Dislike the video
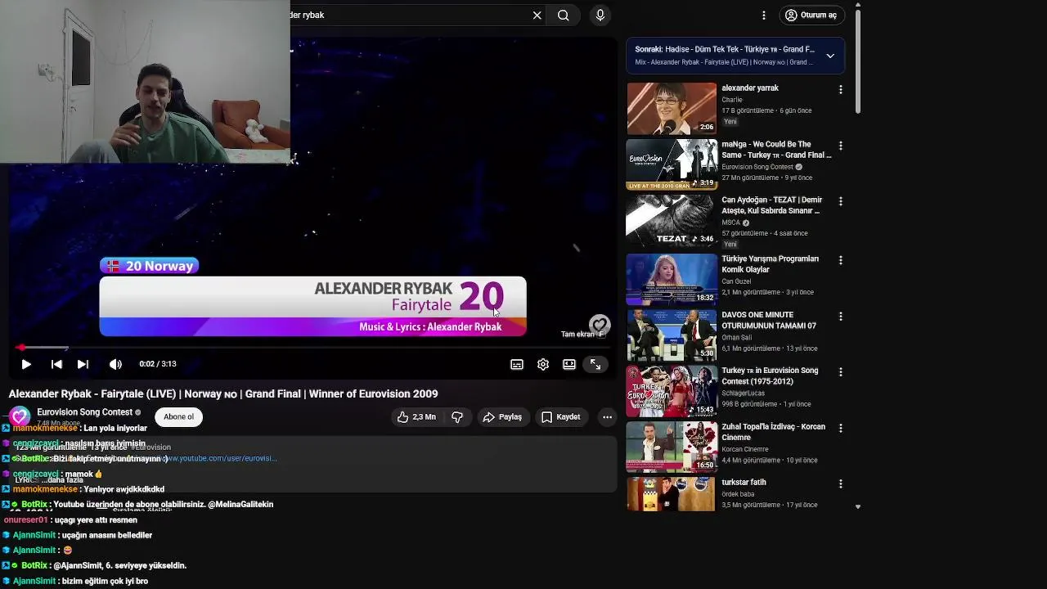 [x=457, y=416]
